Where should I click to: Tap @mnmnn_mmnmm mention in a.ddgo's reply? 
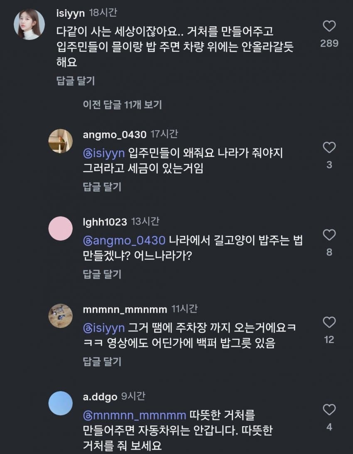click(x=135, y=415)
